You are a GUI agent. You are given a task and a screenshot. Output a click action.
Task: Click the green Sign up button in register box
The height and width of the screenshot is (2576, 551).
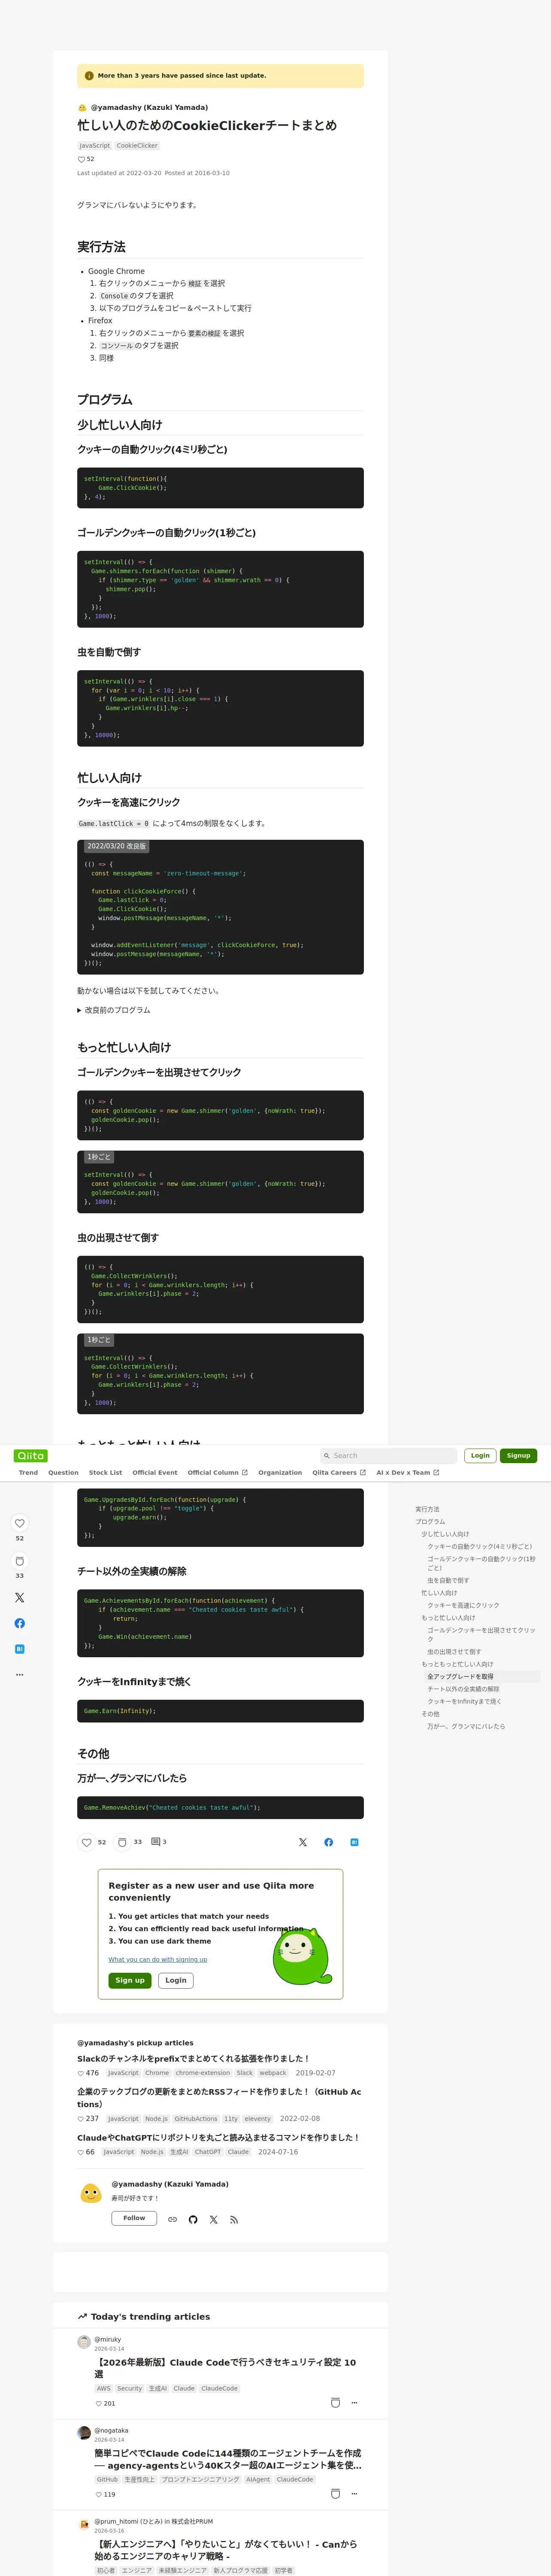(130, 1980)
